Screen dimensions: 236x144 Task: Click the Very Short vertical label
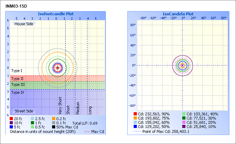pyautogui.click(x=60, y=106)
